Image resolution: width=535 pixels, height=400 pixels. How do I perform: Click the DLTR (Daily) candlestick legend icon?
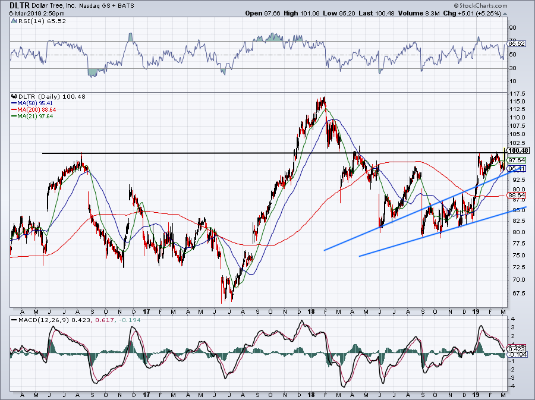tap(14, 96)
